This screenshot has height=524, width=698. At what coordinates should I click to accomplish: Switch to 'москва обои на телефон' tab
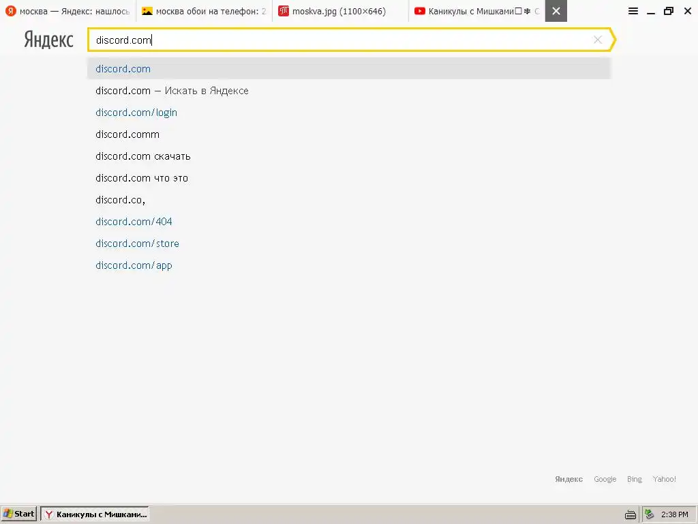click(204, 11)
